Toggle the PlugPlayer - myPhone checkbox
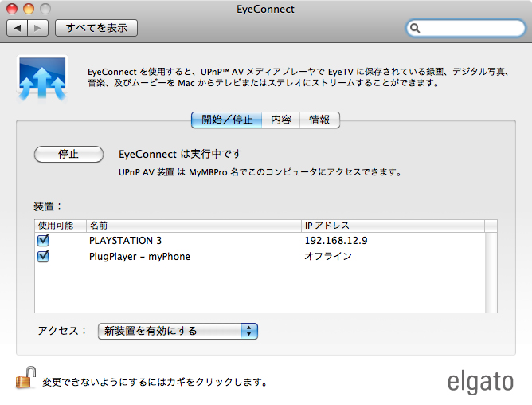 coord(43,256)
